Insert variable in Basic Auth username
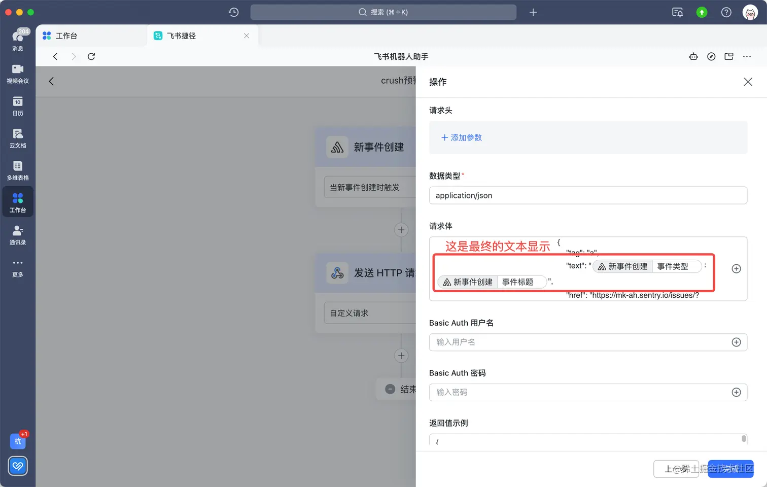Viewport: 767px width, 487px height. point(737,342)
